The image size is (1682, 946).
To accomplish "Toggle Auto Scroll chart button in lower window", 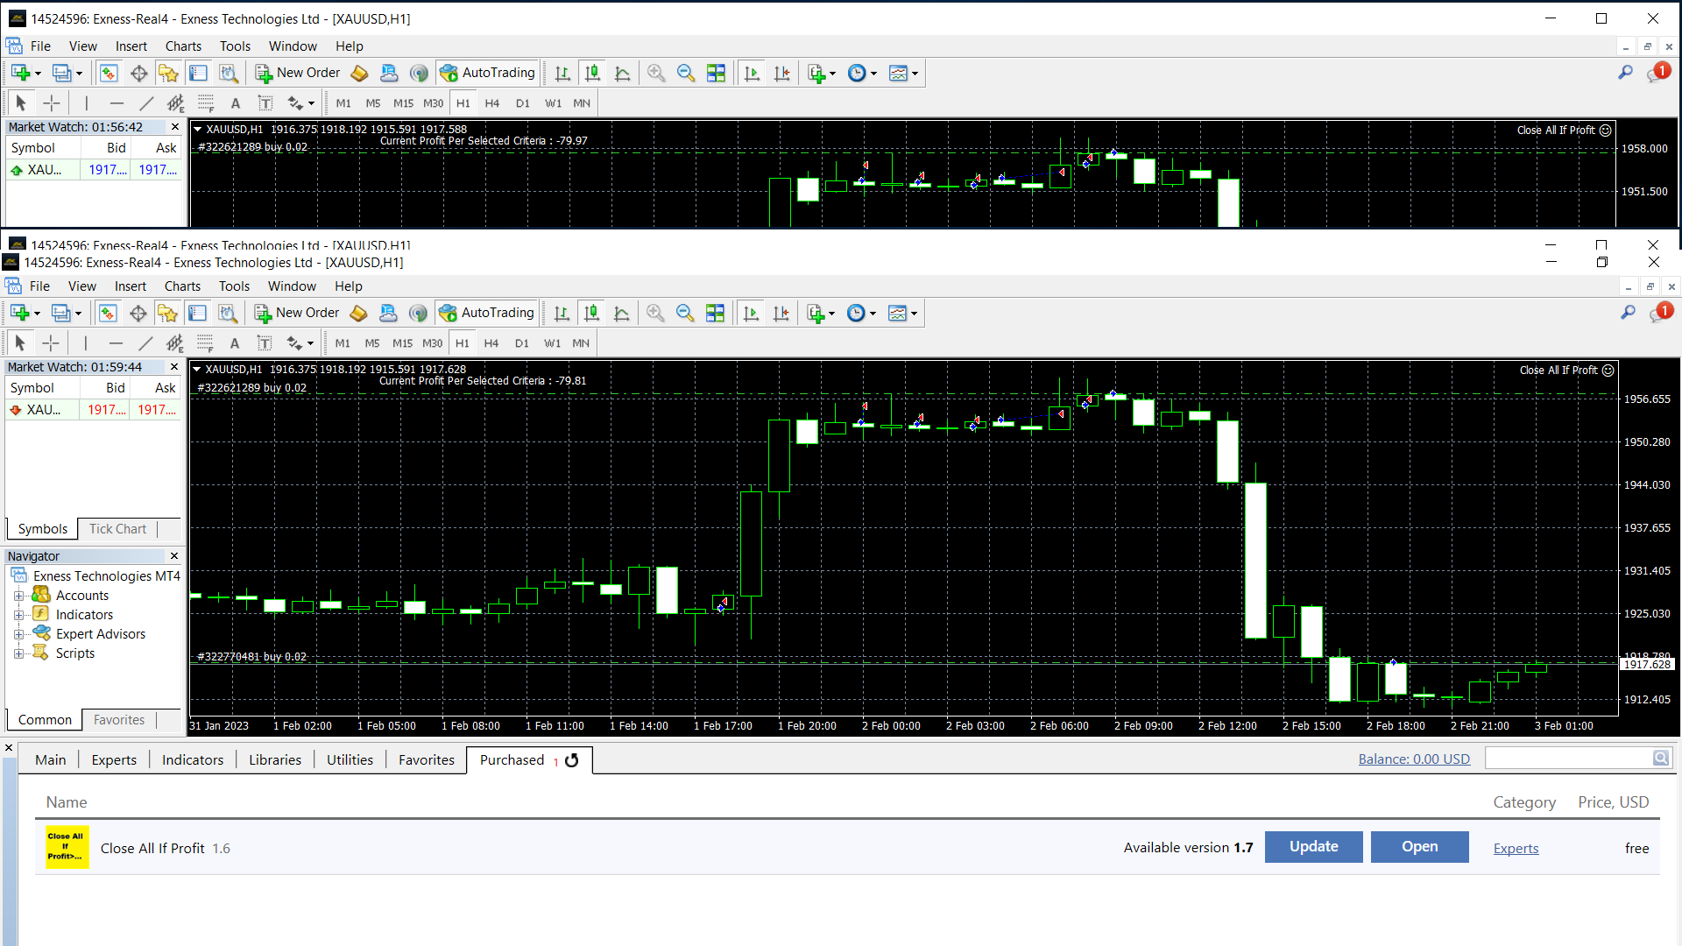I will point(751,313).
